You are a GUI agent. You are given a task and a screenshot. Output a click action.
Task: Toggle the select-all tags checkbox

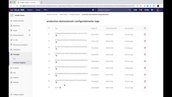49,28
